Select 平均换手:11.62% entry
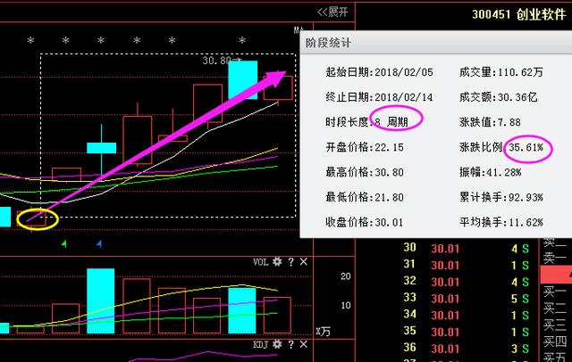Image resolution: width=572 pixels, height=362 pixels. click(x=501, y=222)
